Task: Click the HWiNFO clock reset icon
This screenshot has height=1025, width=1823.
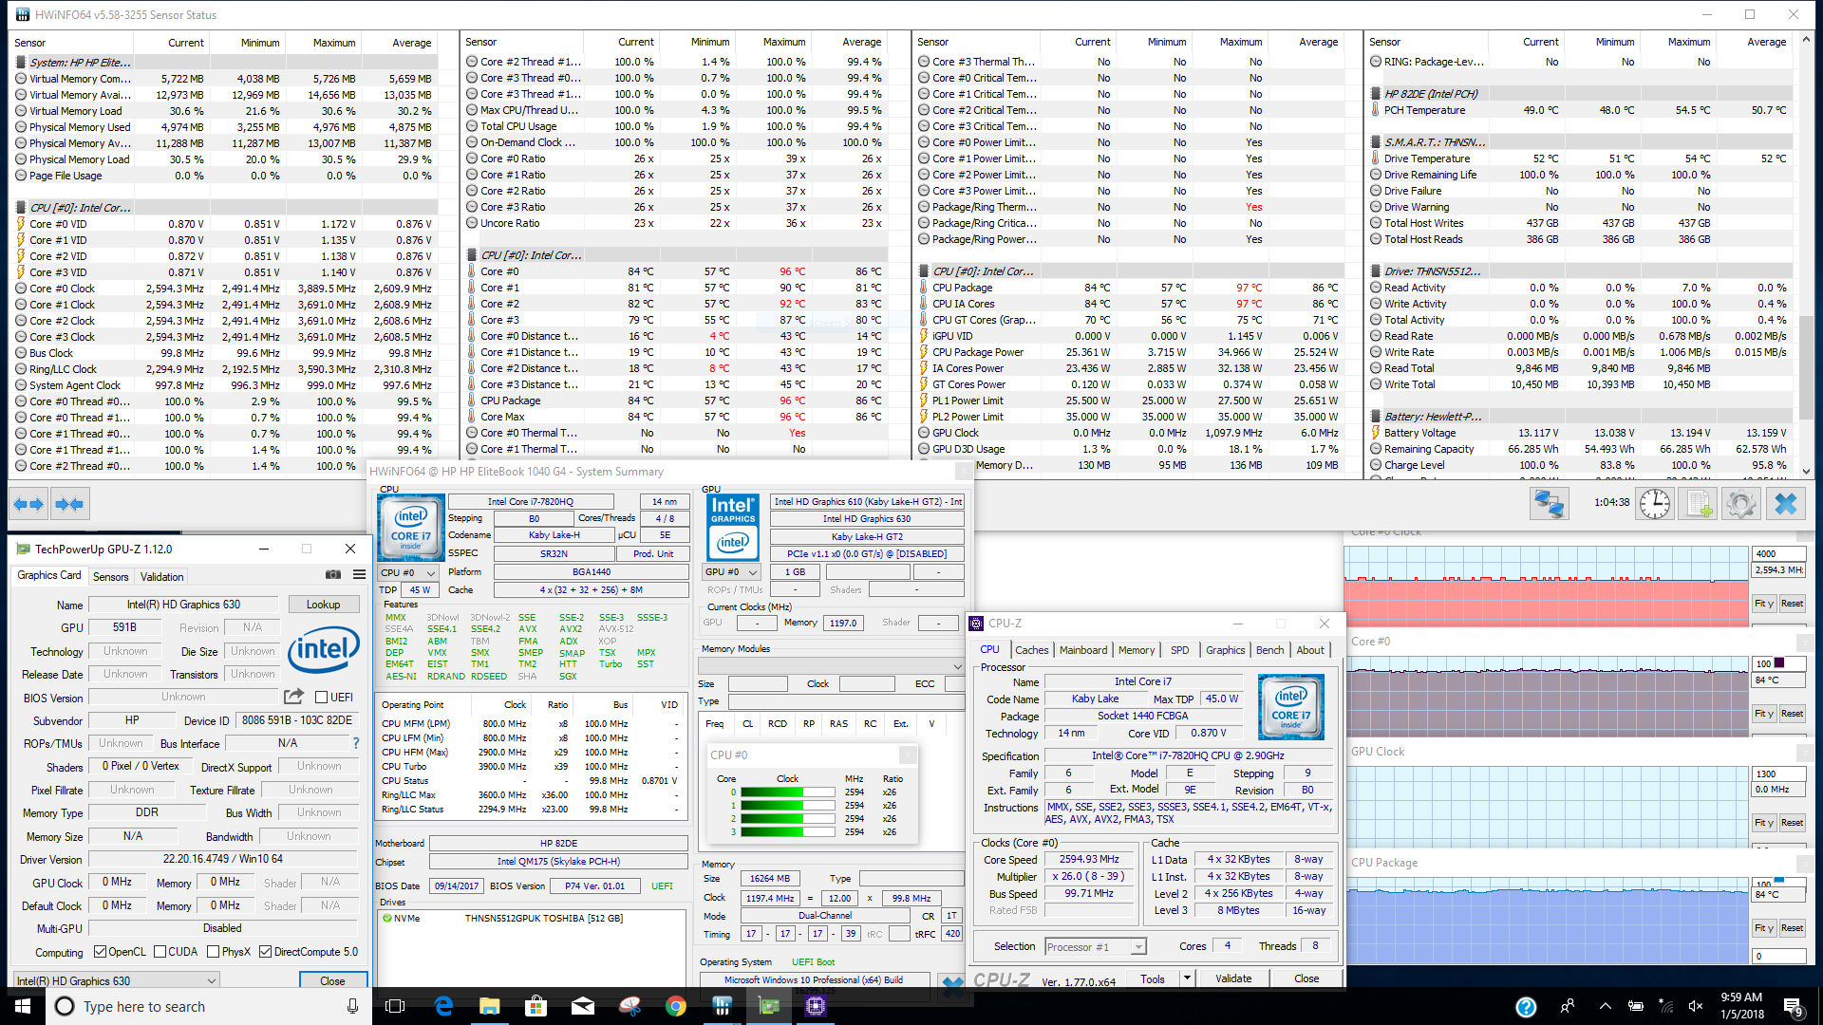Action: click(x=1655, y=504)
